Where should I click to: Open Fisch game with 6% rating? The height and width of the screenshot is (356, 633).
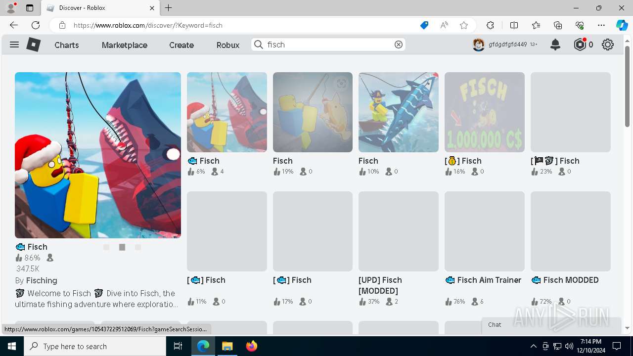[227, 112]
